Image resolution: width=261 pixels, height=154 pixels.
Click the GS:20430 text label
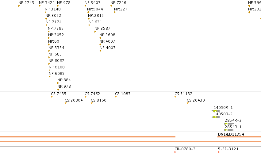(196, 100)
